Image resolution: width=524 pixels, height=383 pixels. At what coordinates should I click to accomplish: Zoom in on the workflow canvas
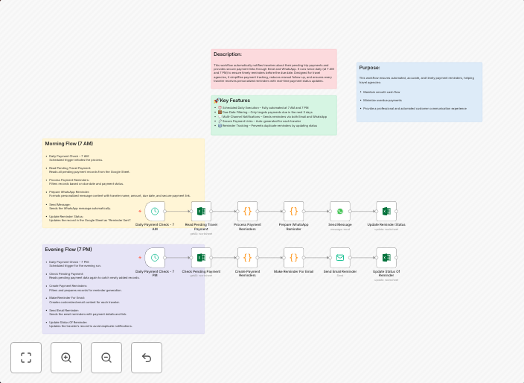(x=66, y=358)
